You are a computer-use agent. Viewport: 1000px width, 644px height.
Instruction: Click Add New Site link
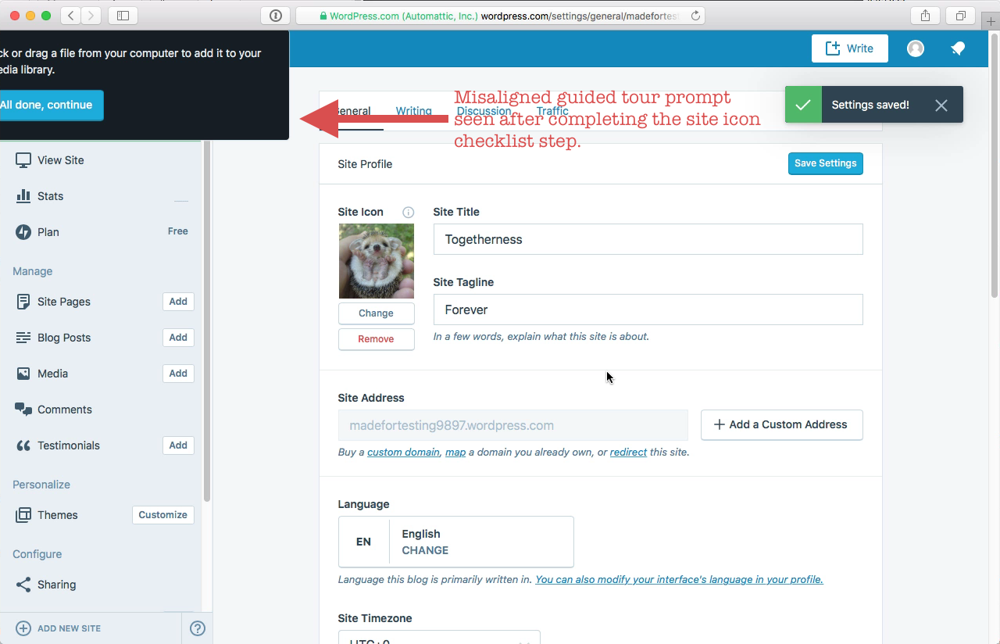[x=69, y=628]
